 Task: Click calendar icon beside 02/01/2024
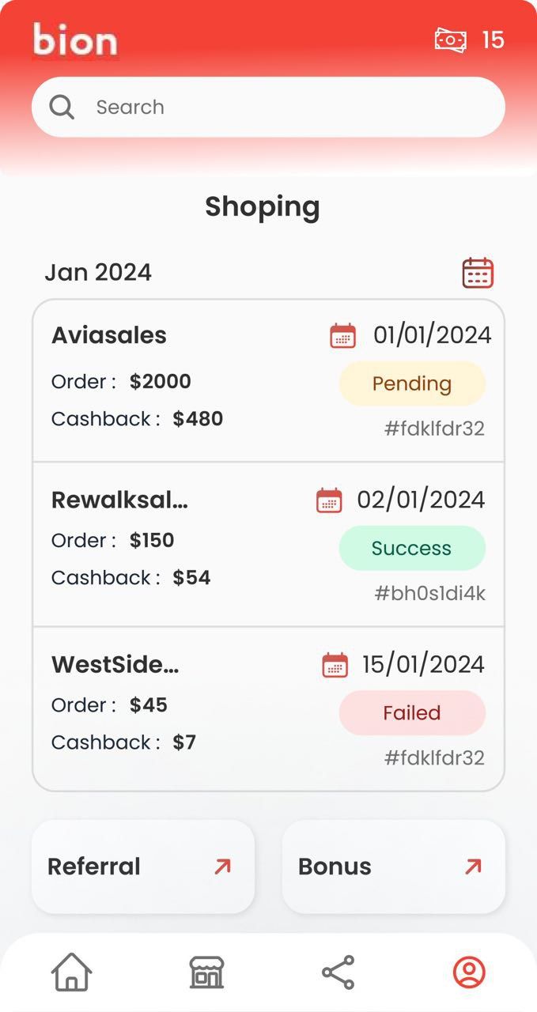point(329,500)
